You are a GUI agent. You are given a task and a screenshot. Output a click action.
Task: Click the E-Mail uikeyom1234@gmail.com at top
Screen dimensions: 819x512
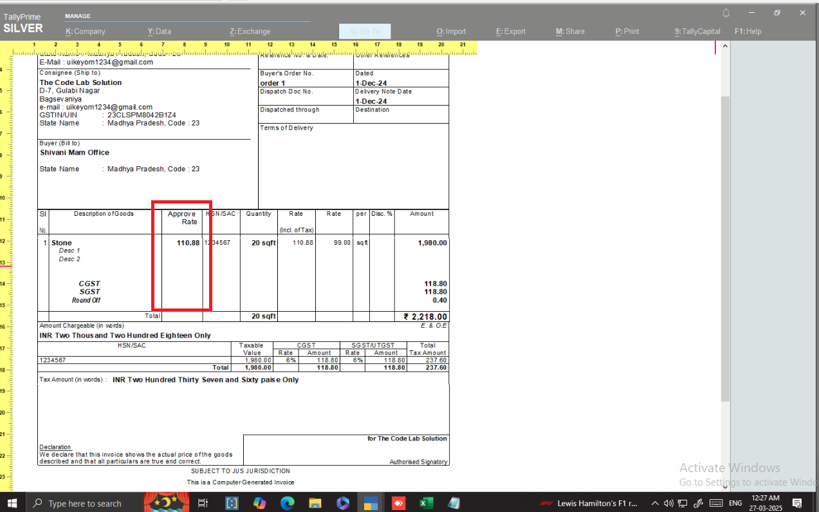[x=96, y=62]
